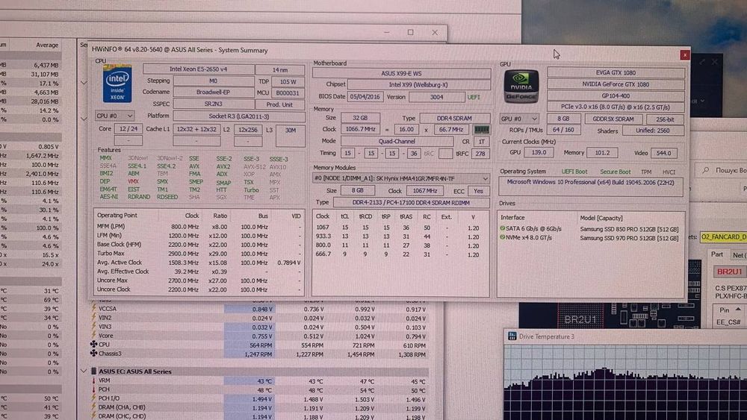
Task: Click the Secure Boot label
Action: tap(615, 172)
